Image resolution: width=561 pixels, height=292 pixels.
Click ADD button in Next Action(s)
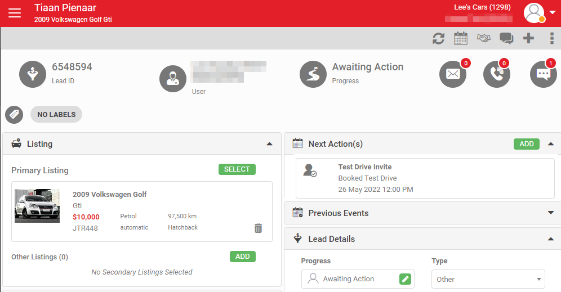click(526, 144)
